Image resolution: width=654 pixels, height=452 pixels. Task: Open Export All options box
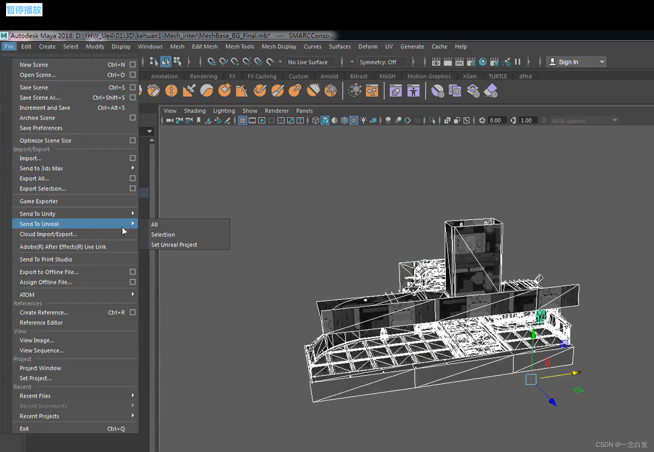[133, 178]
